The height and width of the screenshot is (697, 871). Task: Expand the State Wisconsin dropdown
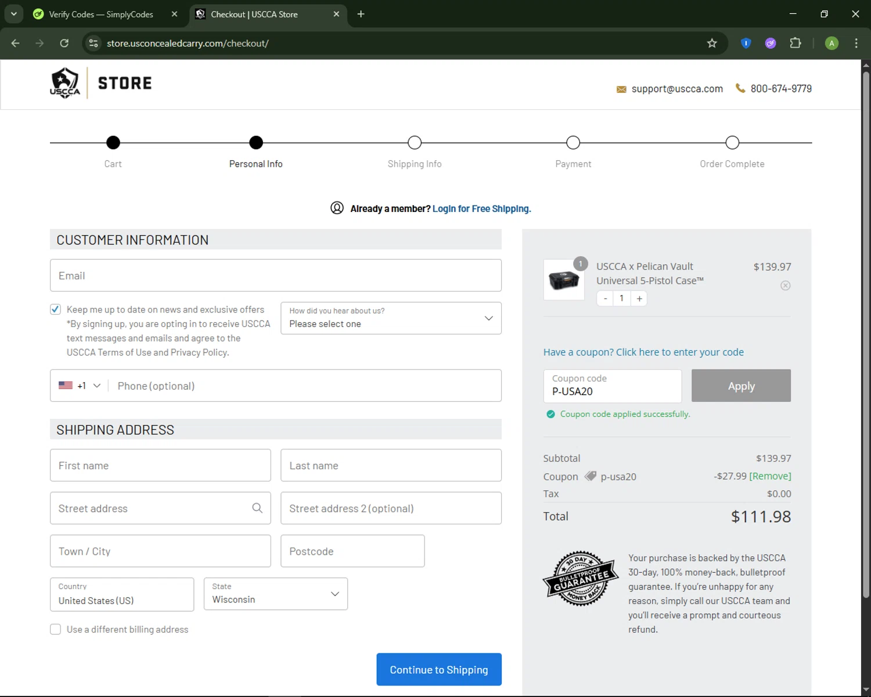point(276,594)
